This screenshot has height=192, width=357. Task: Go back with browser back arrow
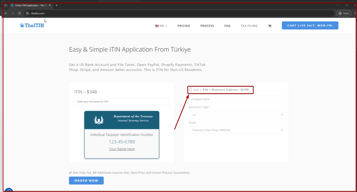coord(6,14)
